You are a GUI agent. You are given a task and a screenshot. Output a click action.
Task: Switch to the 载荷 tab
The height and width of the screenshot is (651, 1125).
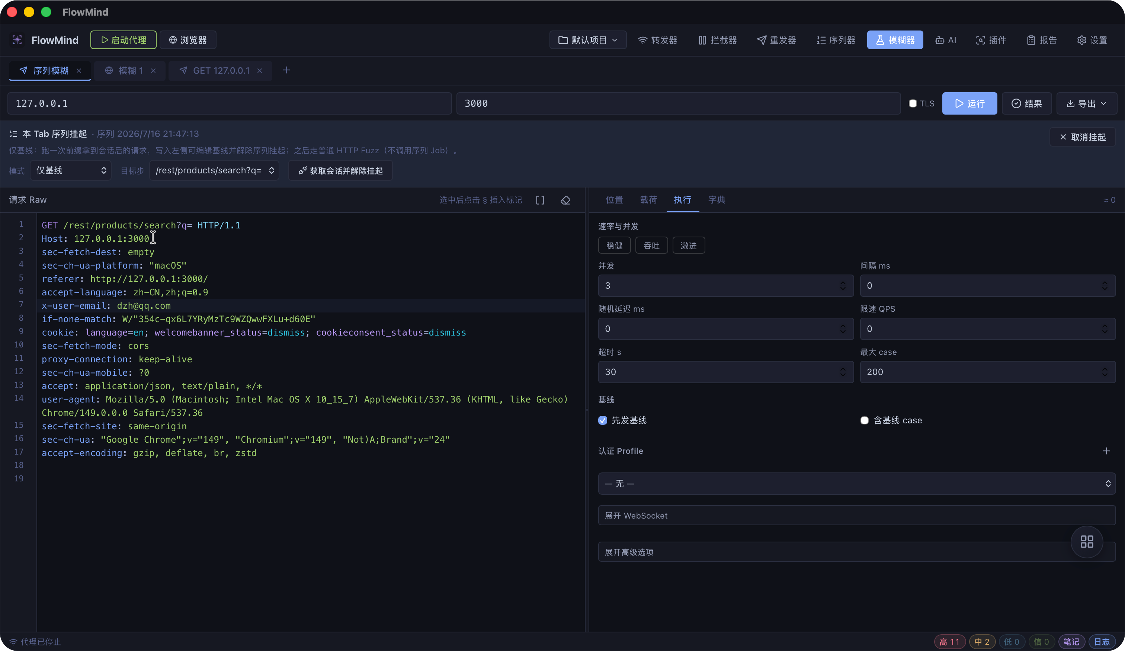click(649, 200)
